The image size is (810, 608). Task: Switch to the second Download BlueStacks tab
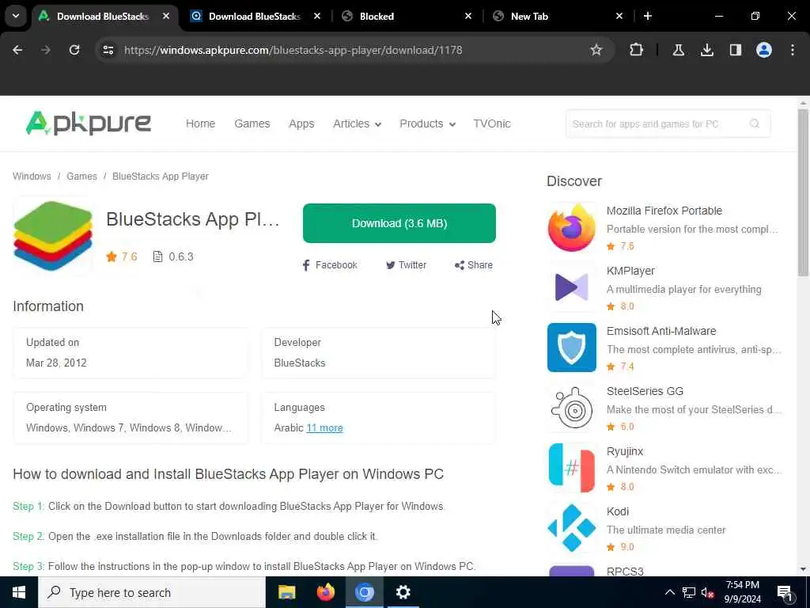coord(254,16)
